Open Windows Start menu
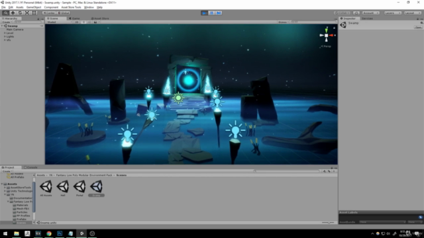The image size is (424, 238). pyautogui.click(x=5, y=233)
